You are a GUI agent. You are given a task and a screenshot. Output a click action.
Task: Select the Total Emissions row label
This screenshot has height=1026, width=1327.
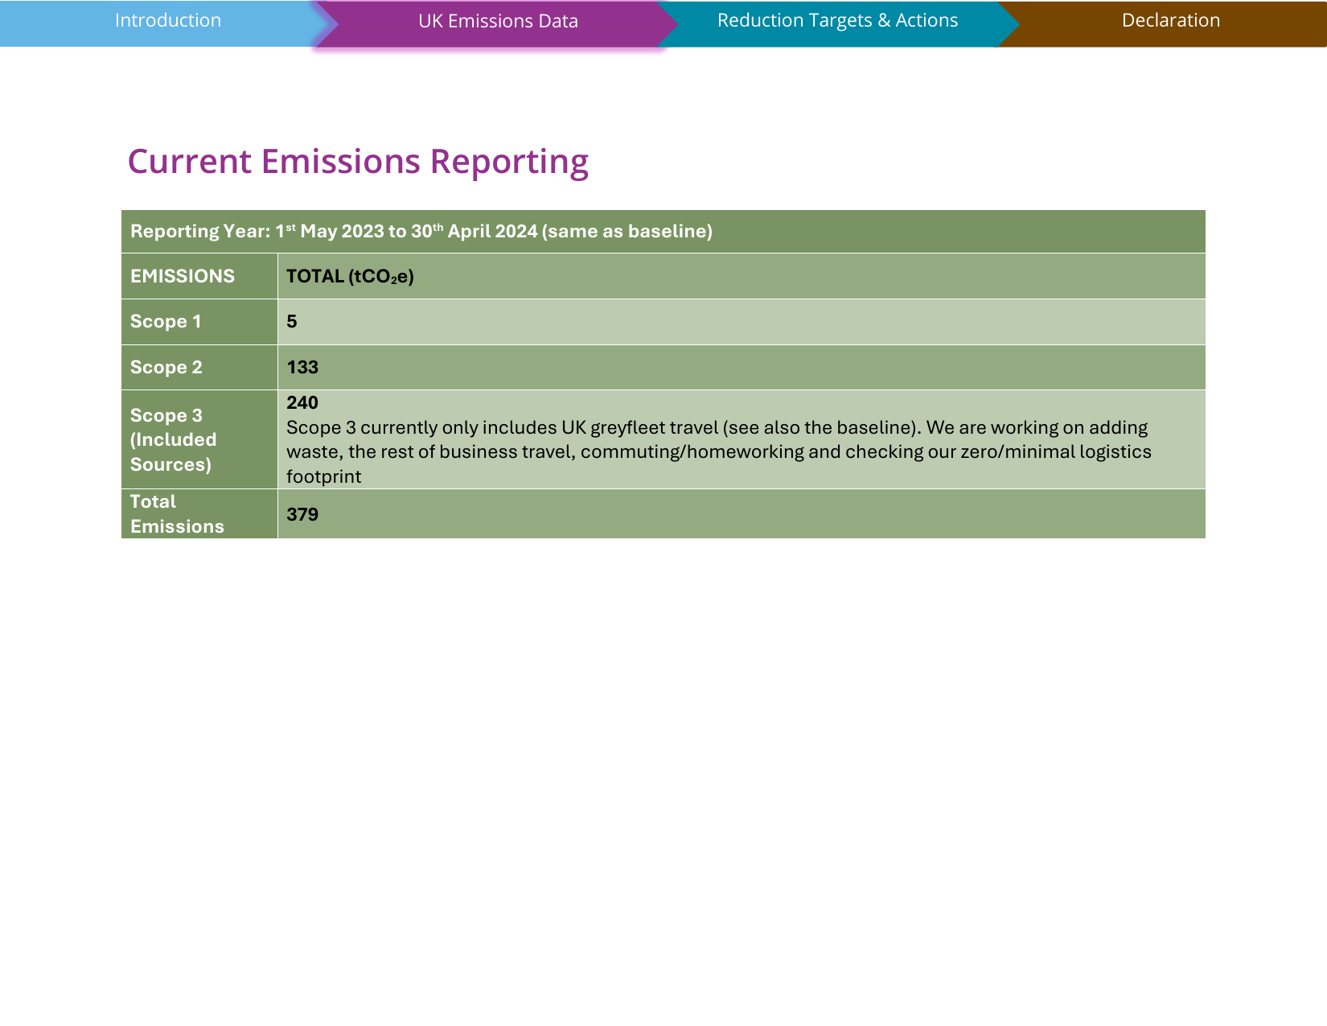click(177, 514)
